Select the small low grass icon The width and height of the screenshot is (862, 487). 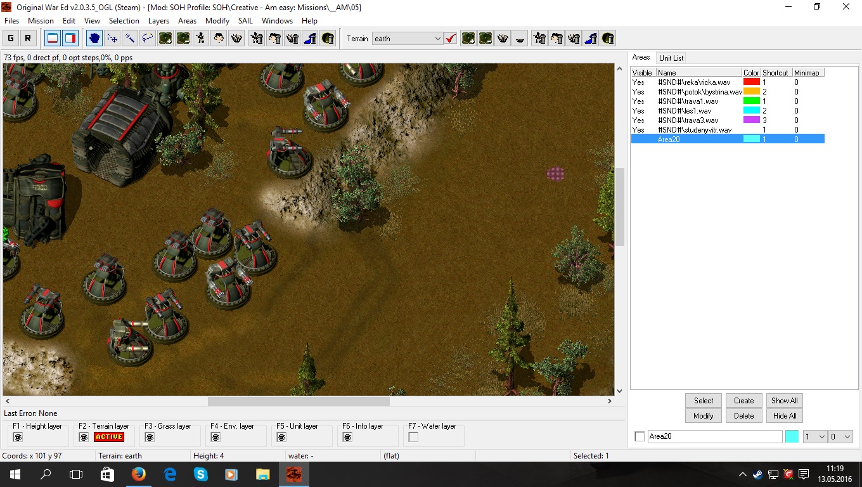coord(520,38)
